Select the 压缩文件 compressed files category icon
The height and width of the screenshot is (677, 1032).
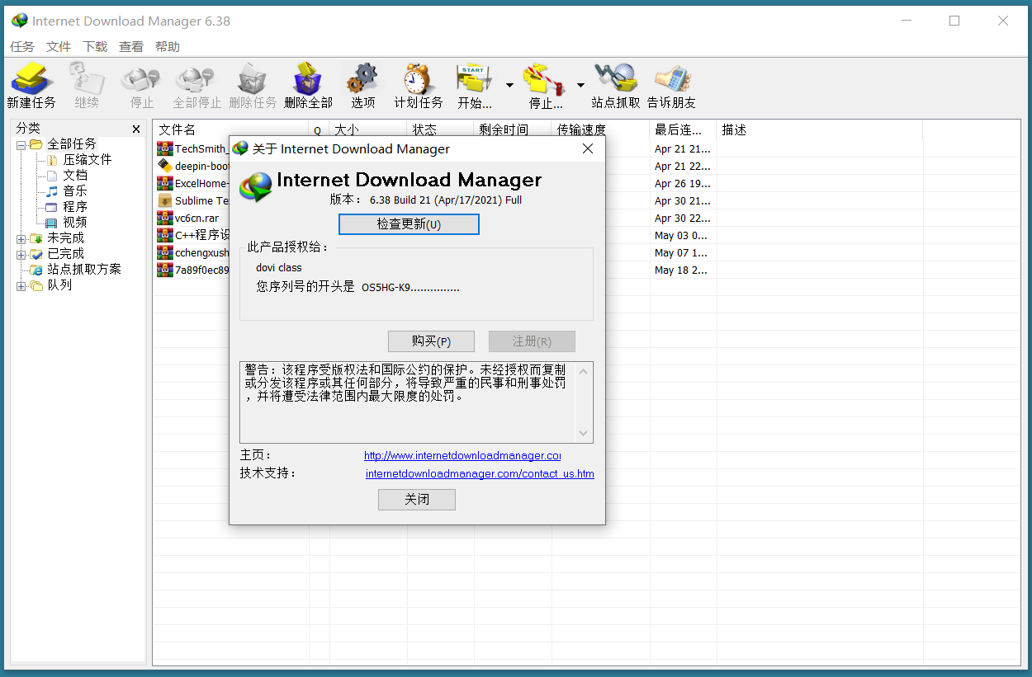click(x=52, y=160)
